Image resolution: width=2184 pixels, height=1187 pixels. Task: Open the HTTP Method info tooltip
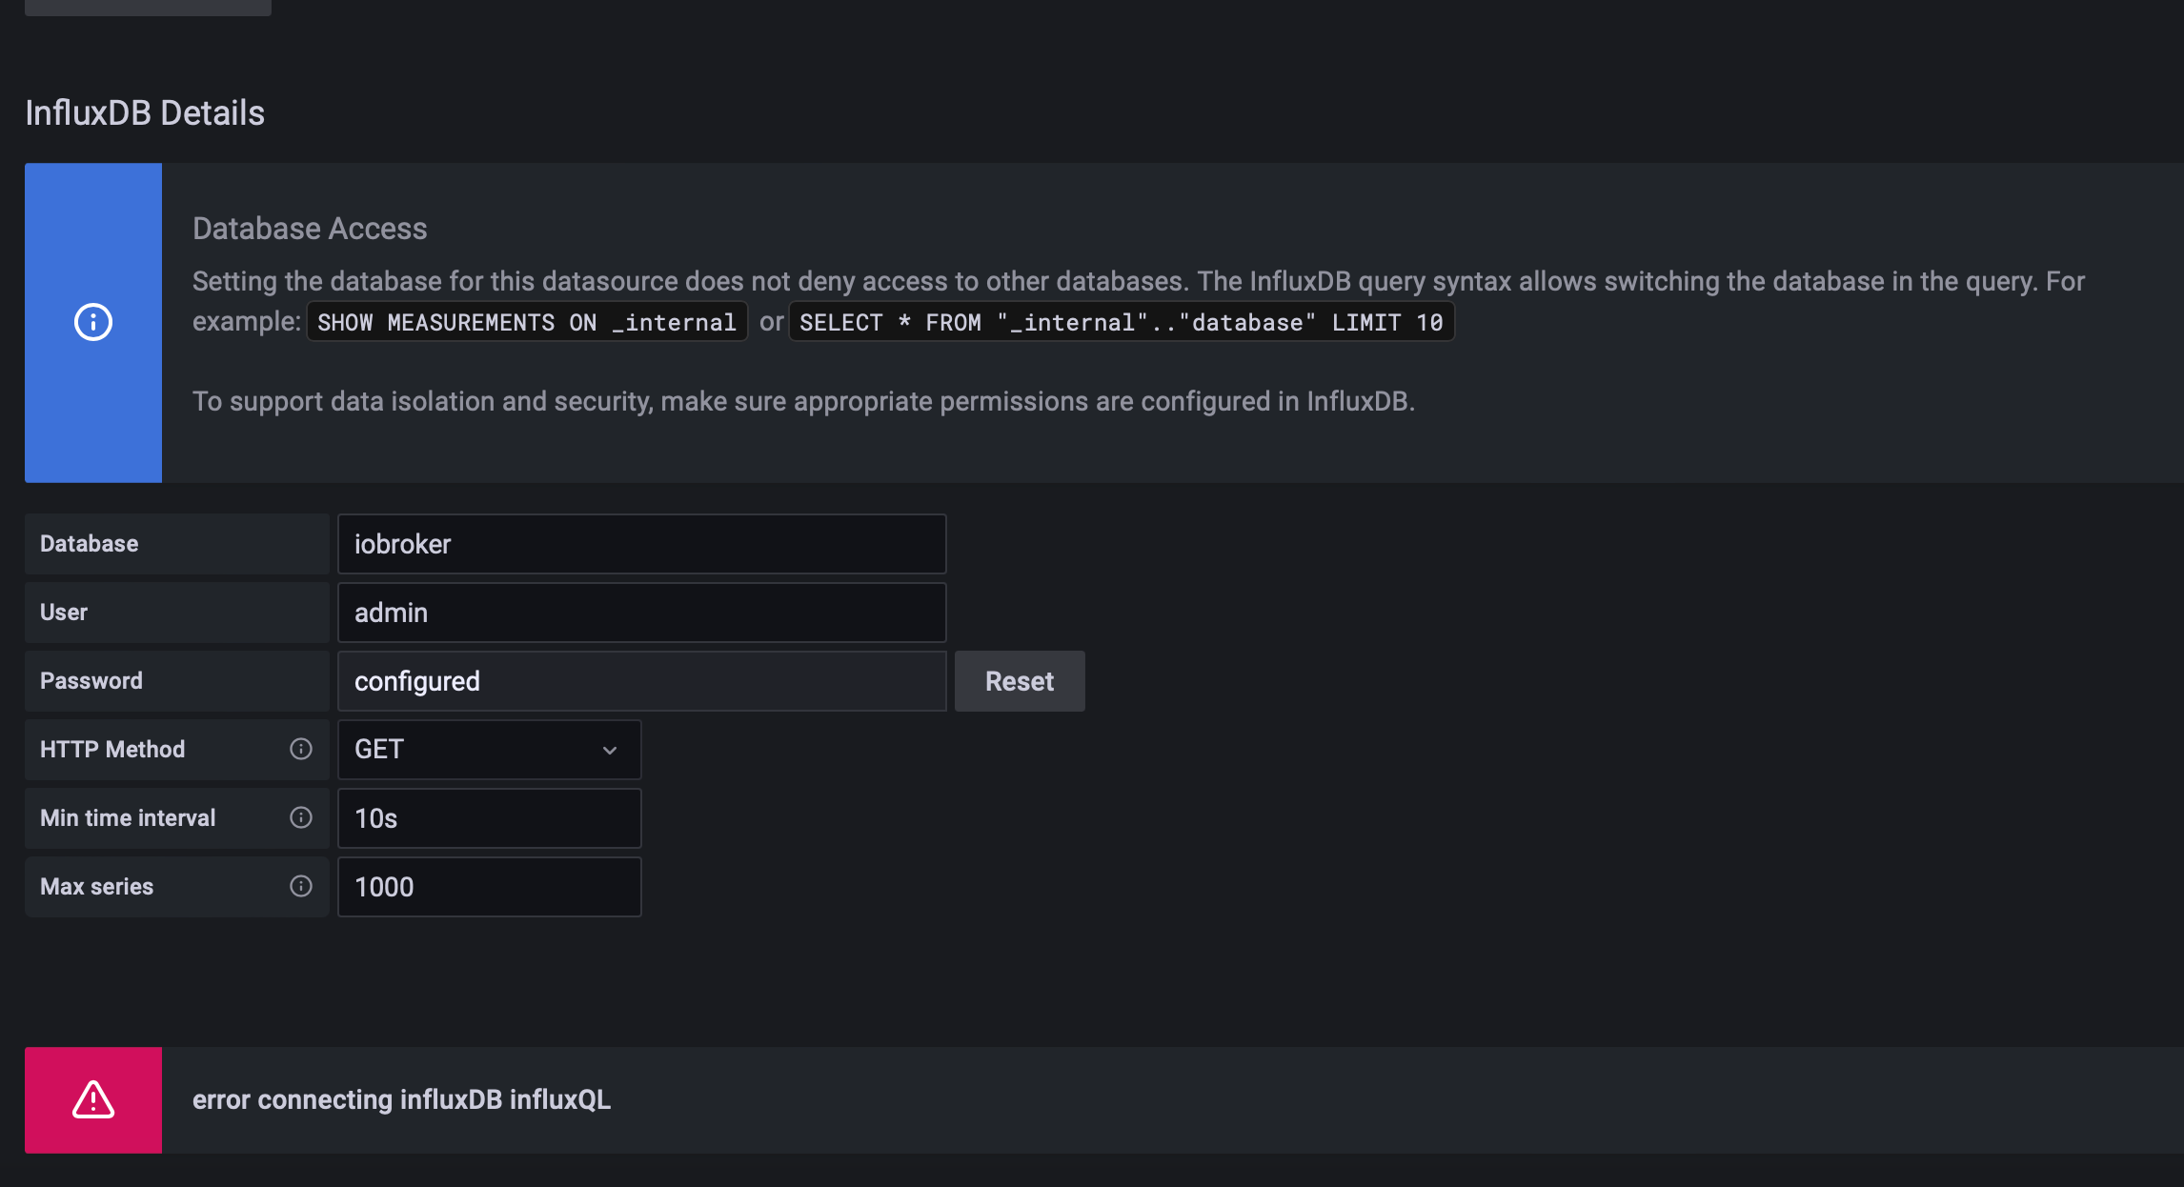(301, 749)
